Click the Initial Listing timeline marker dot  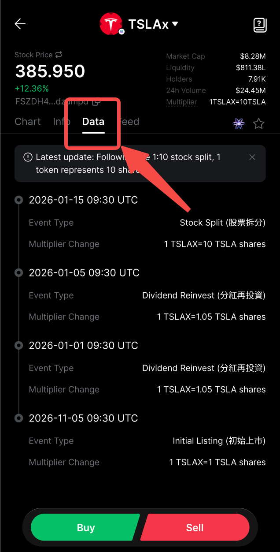pyautogui.click(x=18, y=418)
